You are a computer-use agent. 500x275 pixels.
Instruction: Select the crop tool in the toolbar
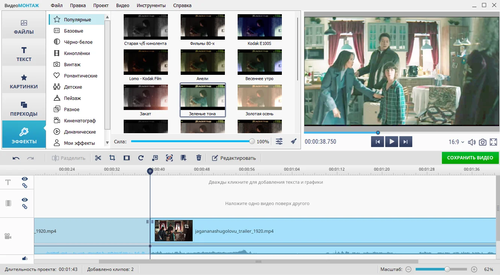pyautogui.click(x=112, y=158)
